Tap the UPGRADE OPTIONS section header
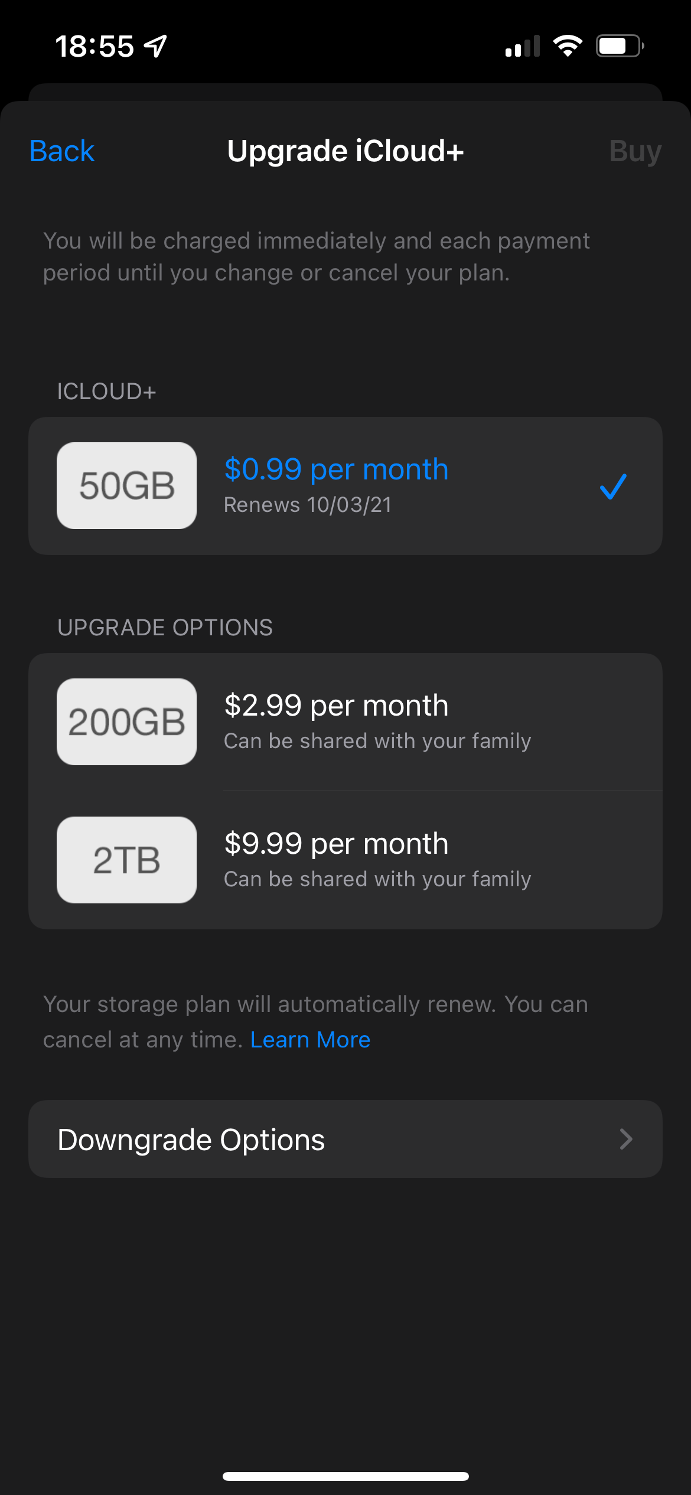691x1495 pixels. point(165,626)
